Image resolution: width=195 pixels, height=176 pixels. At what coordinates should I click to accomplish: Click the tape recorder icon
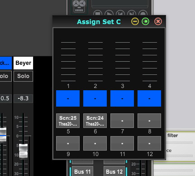79,6
